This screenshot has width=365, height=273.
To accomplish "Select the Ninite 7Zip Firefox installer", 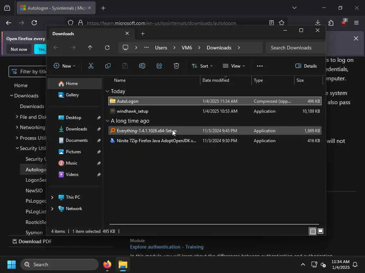I will point(215,141).
